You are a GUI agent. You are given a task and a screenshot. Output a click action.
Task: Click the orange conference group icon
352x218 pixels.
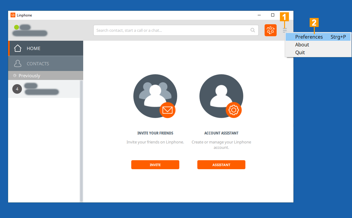pyautogui.click(x=270, y=30)
